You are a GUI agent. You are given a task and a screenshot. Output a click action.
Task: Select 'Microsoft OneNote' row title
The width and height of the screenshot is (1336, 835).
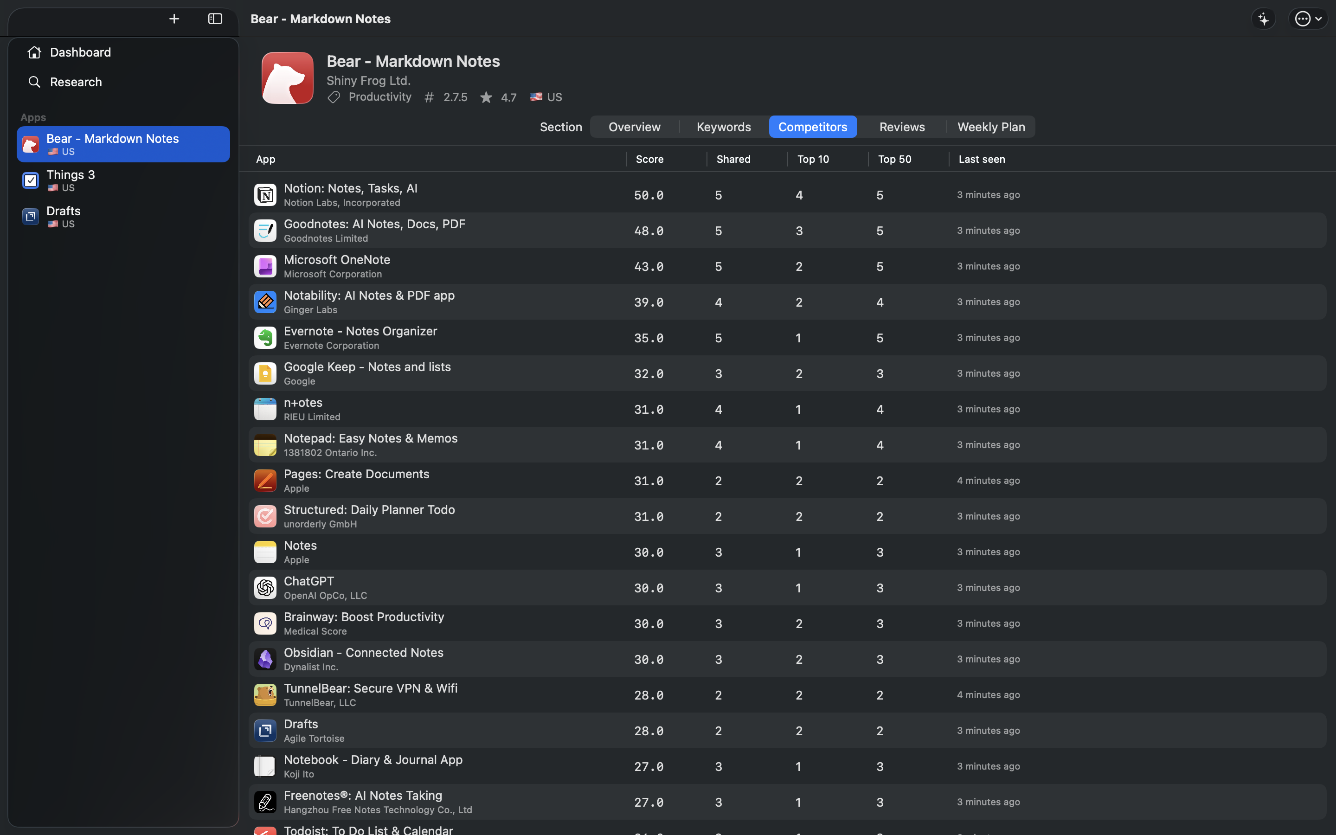pyautogui.click(x=337, y=260)
